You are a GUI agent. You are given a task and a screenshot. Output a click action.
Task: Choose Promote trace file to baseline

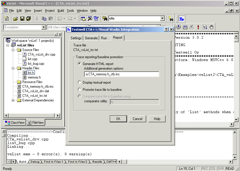point(80,90)
